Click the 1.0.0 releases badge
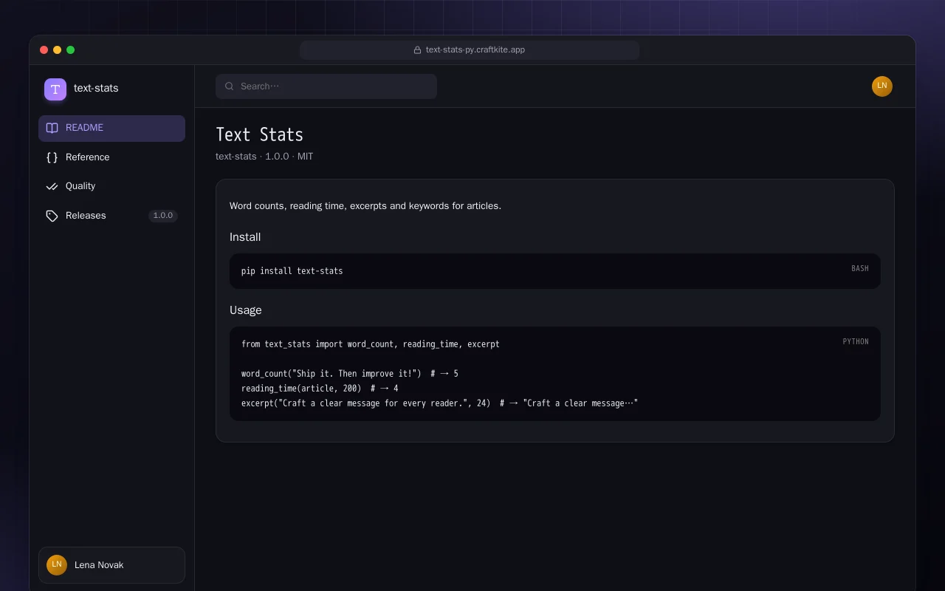This screenshot has width=945, height=591. [x=163, y=216]
